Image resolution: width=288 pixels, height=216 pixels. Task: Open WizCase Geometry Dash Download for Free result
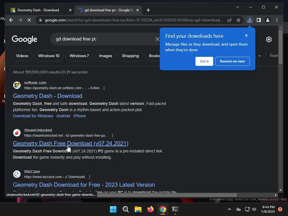[x=84, y=185]
